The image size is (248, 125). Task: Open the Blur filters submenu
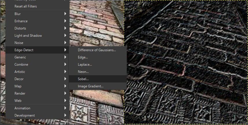pyautogui.click(x=17, y=14)
